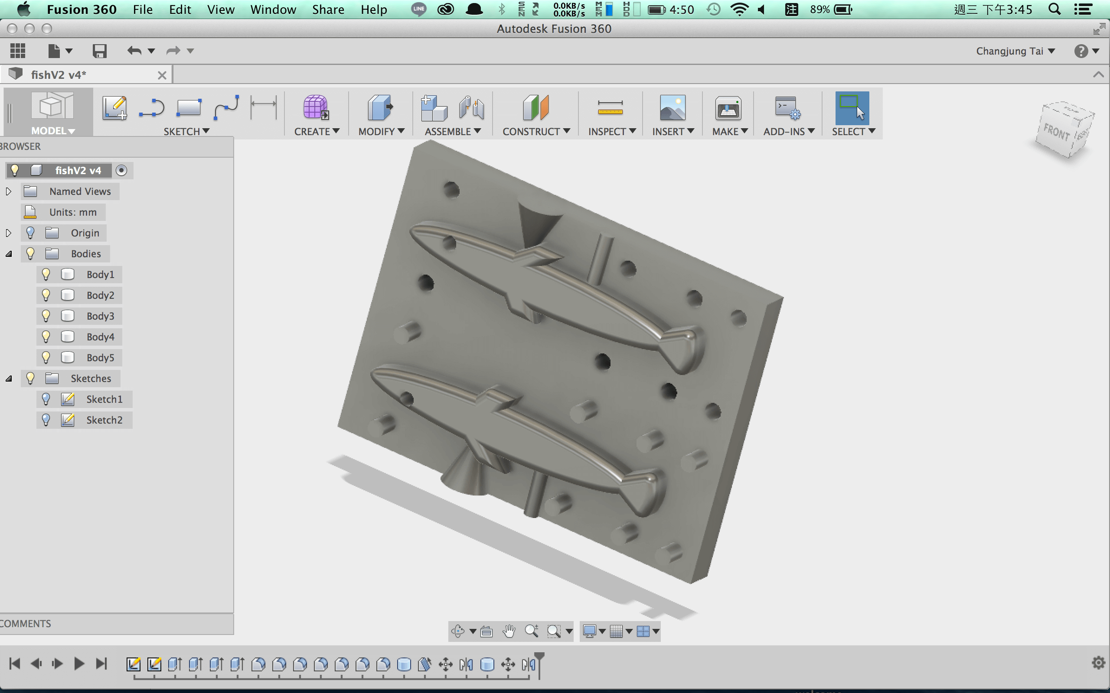Jump to timeline beginning

coord(15,663)
